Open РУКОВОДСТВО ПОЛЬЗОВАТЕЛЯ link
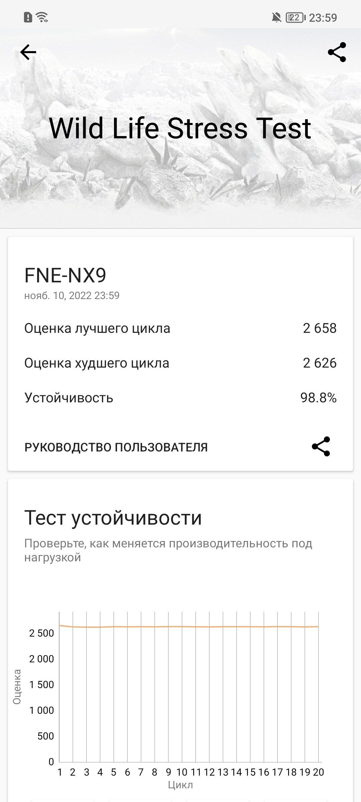The width and height of the screenshot is (361, 802). point(116,447)
